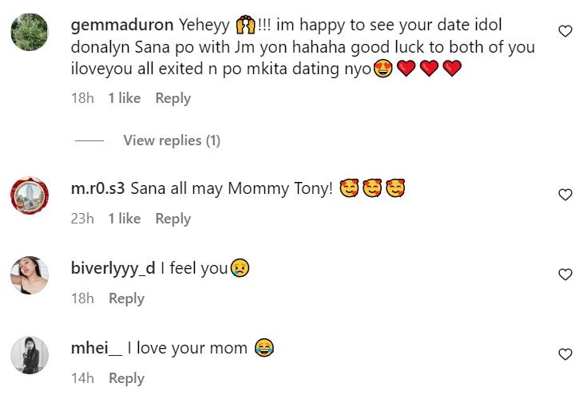Go to m.r0.s3's username profile
The width and height of the screenshot is (579, 403).
(x=97, y=189)
